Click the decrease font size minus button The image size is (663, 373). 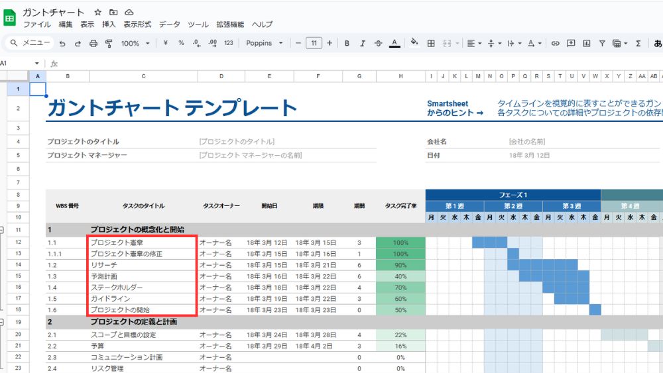298,44
